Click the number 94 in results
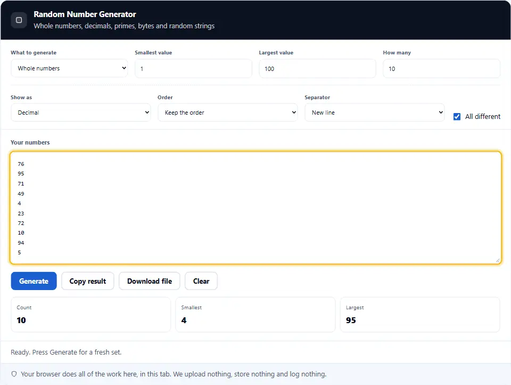Image resolution: width=511 pixels, height=385 pixels. point(21,243)
